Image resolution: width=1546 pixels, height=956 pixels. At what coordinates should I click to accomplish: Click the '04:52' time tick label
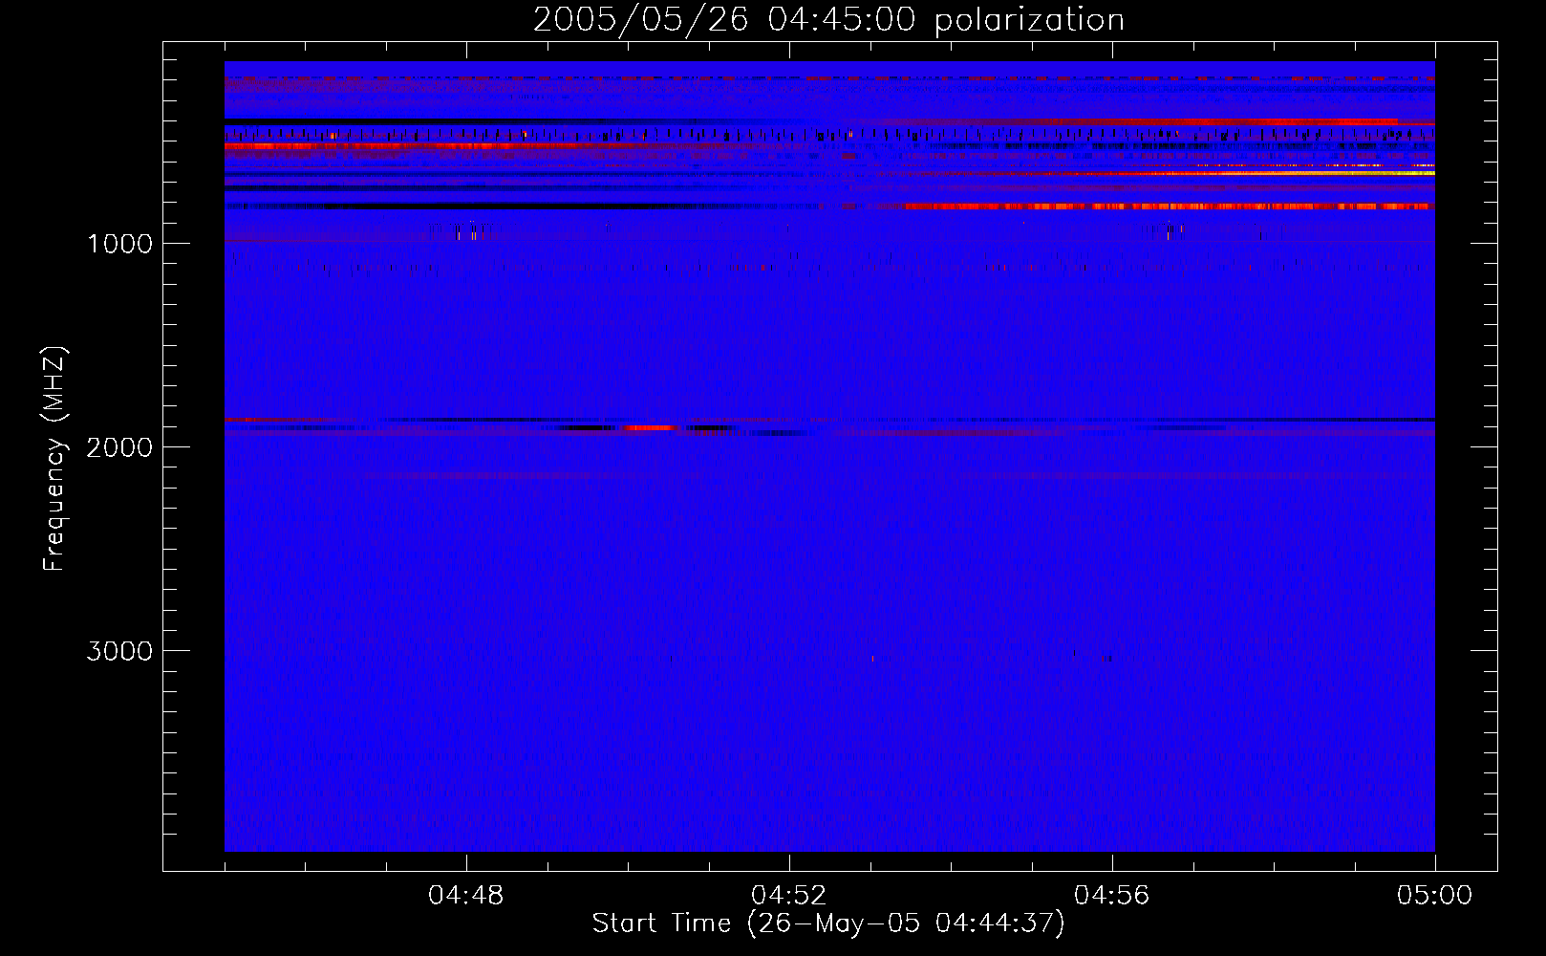tap(789, 896)
